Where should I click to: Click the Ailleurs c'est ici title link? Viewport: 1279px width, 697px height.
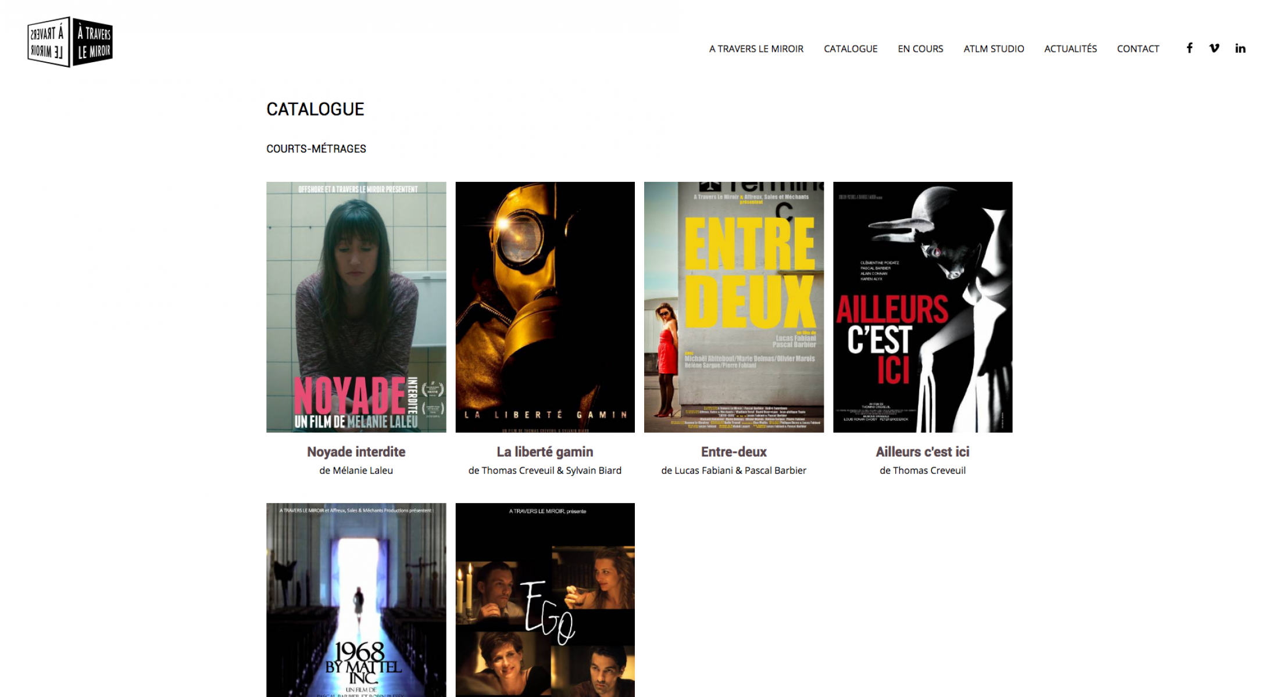(x=923, y=452)
